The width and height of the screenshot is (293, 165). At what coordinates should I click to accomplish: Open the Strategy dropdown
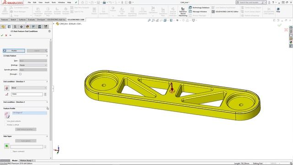(x=33, y=65)
